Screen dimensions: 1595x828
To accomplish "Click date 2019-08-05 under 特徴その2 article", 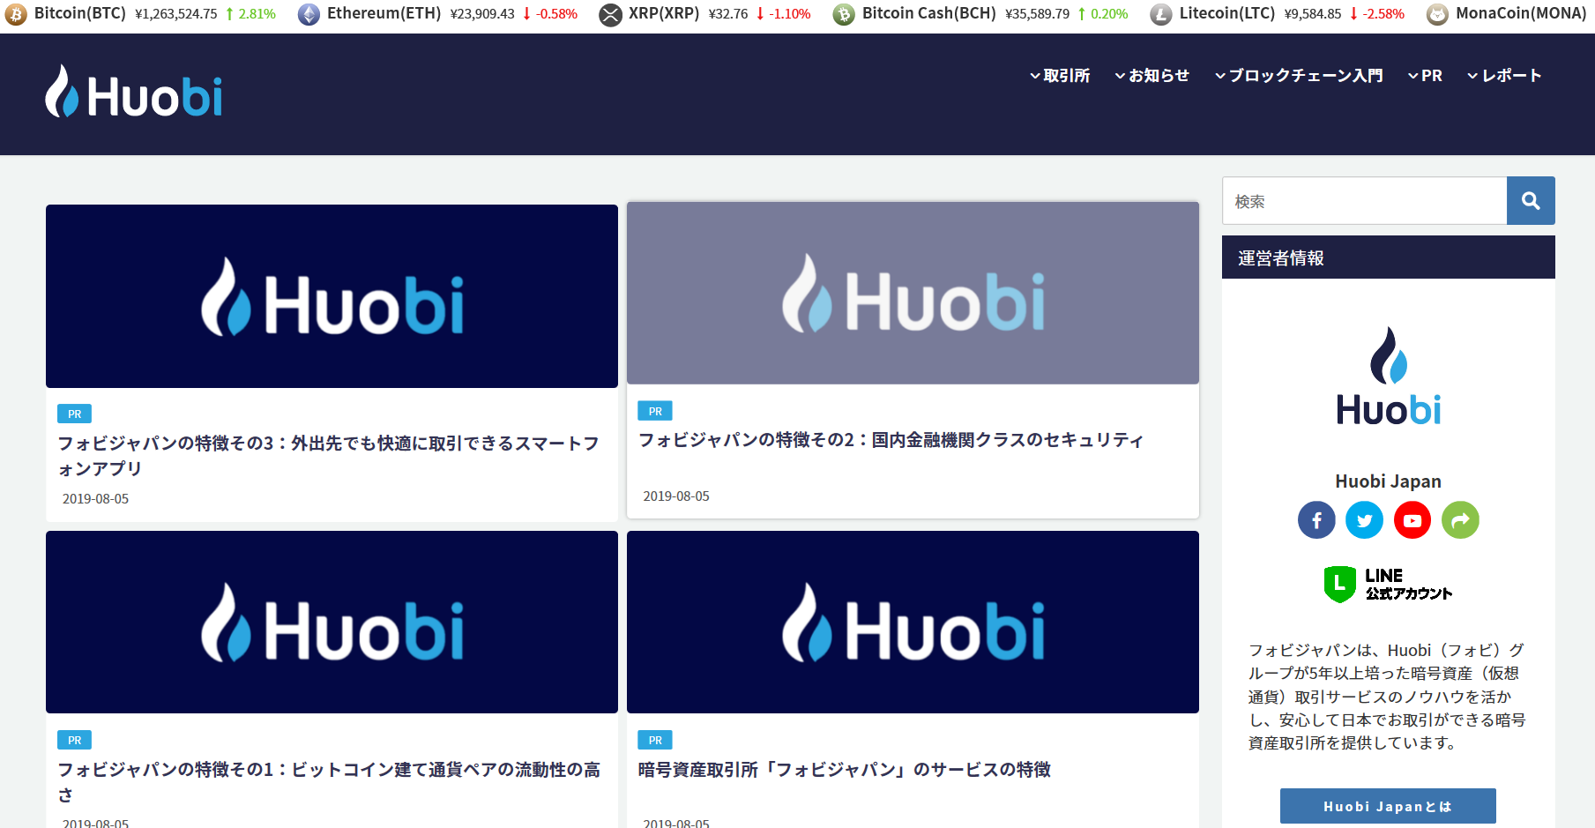I will point(676,496).
